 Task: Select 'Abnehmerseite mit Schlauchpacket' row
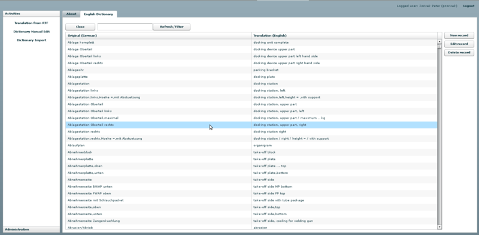point(251,200)
